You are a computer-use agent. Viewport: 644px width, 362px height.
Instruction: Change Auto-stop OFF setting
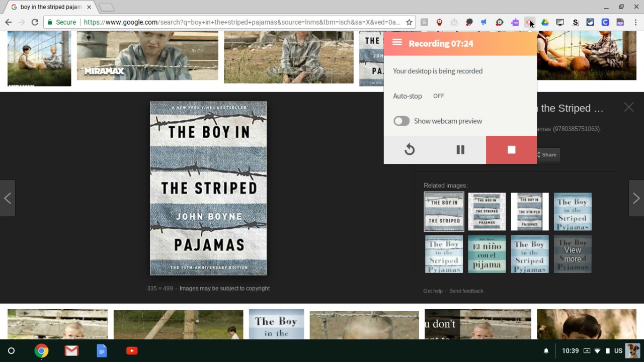(439, 96)
